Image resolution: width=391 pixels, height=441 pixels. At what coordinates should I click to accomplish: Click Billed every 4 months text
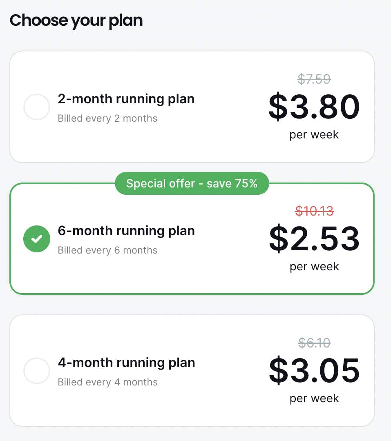tap(107, 382)
